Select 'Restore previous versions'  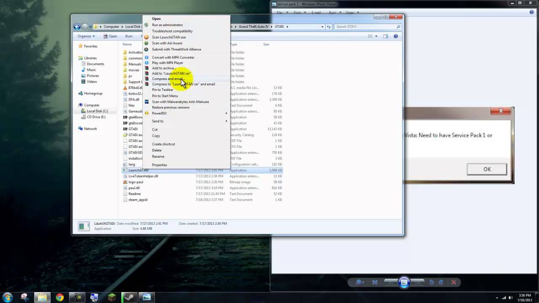(x=171, y=107)
